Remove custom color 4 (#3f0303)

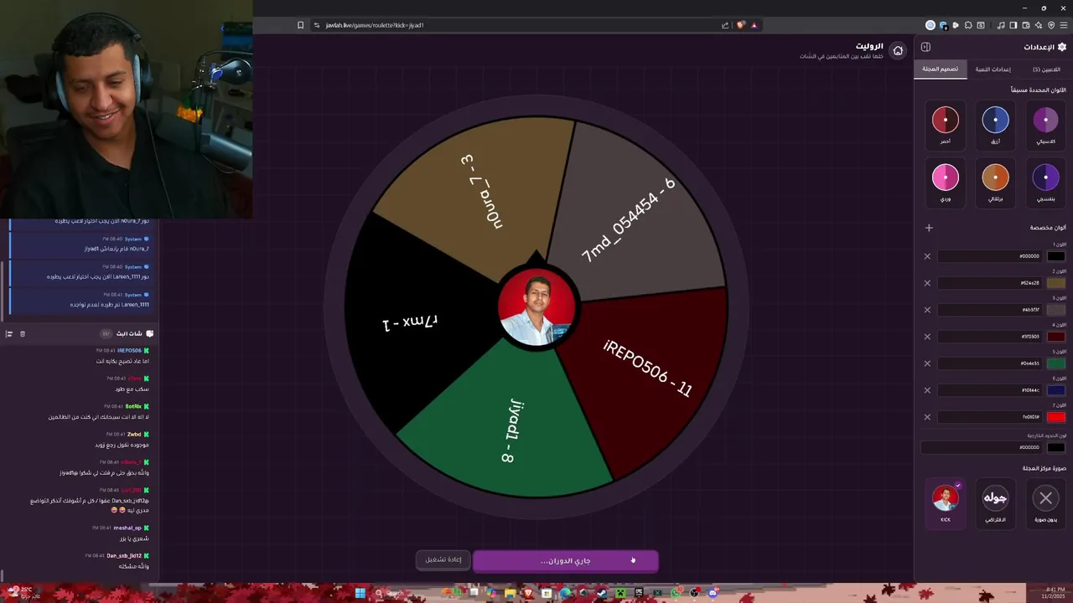coord(927,337)
